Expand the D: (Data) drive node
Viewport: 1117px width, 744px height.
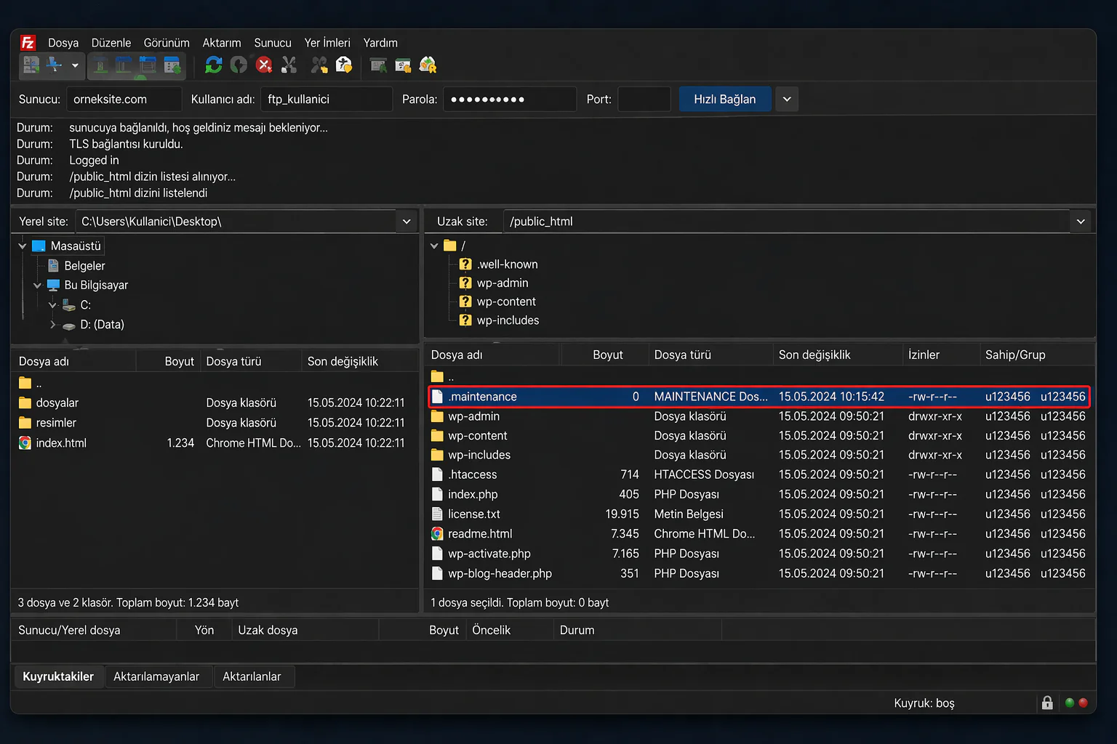coord(52,325)
